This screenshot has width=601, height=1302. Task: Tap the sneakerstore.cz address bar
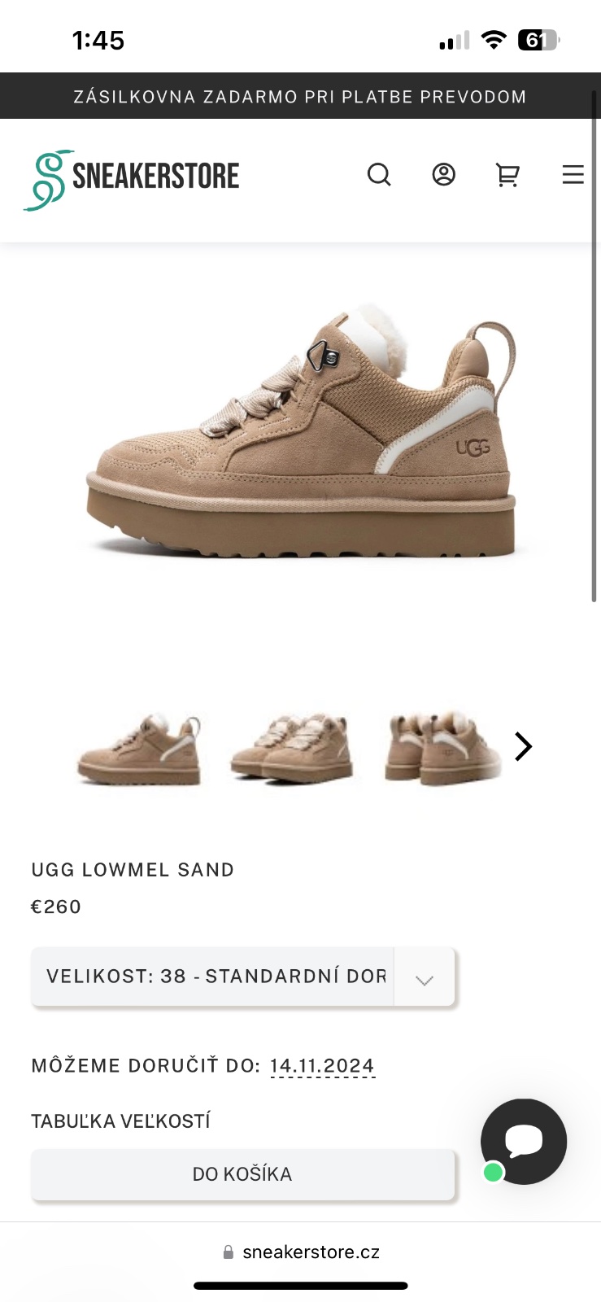coord(301,1252)
